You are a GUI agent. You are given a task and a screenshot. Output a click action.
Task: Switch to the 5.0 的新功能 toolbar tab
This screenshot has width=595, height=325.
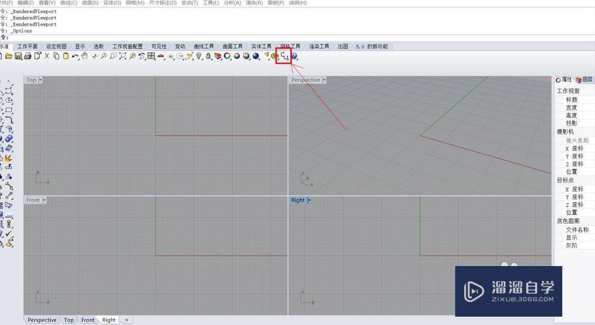pos(372,46)
